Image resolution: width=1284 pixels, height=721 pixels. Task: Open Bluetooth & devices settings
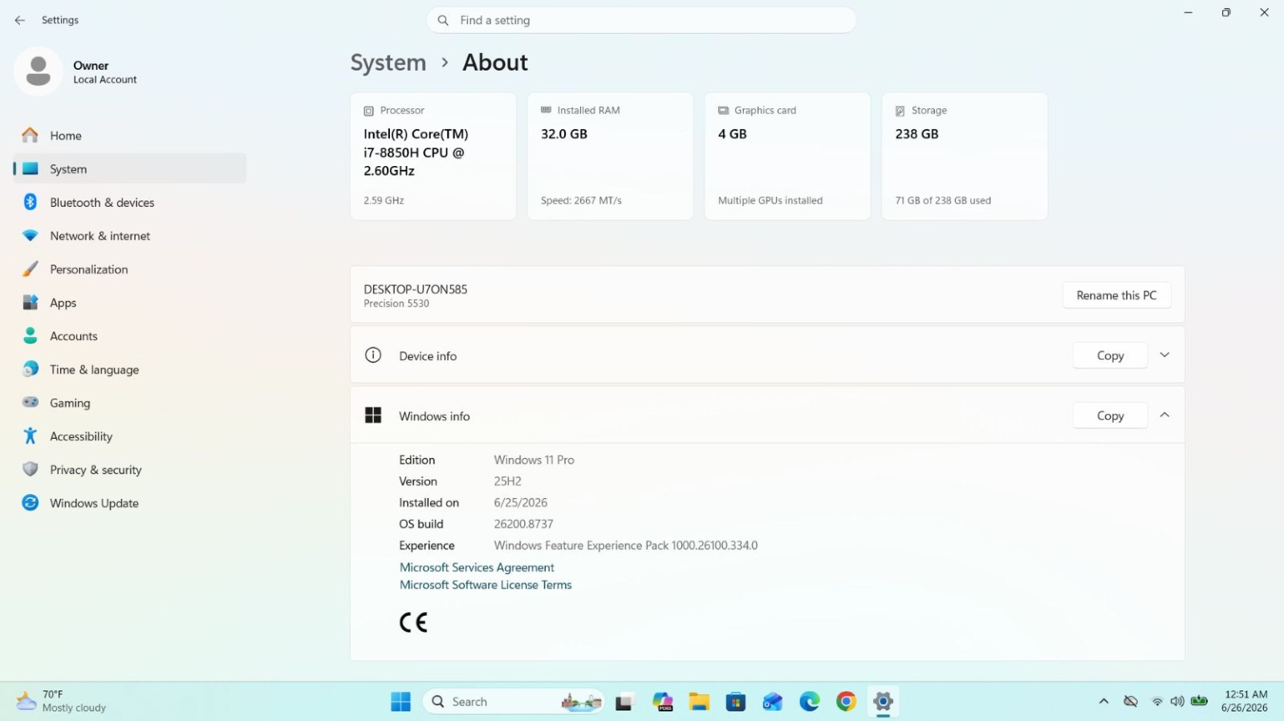(x=130, y=202)
